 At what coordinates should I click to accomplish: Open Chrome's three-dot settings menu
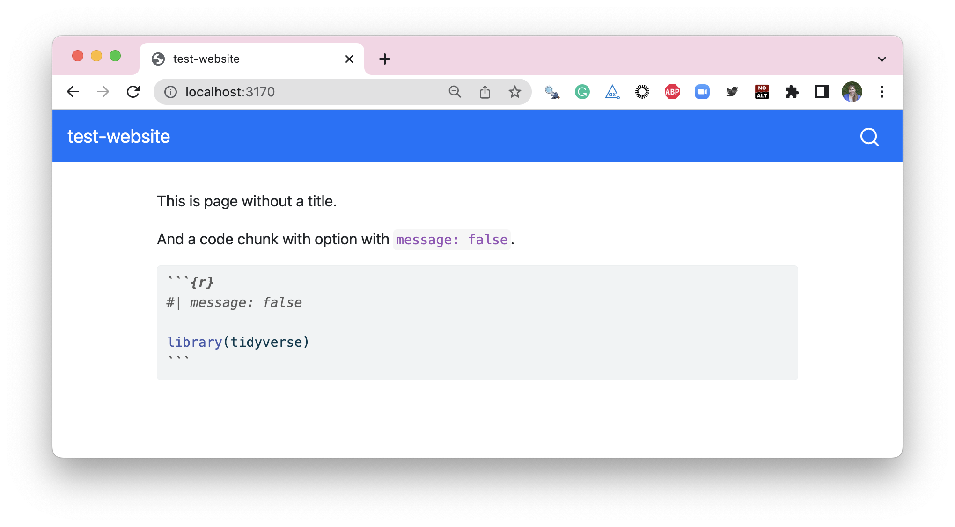[x=882, y=92]
